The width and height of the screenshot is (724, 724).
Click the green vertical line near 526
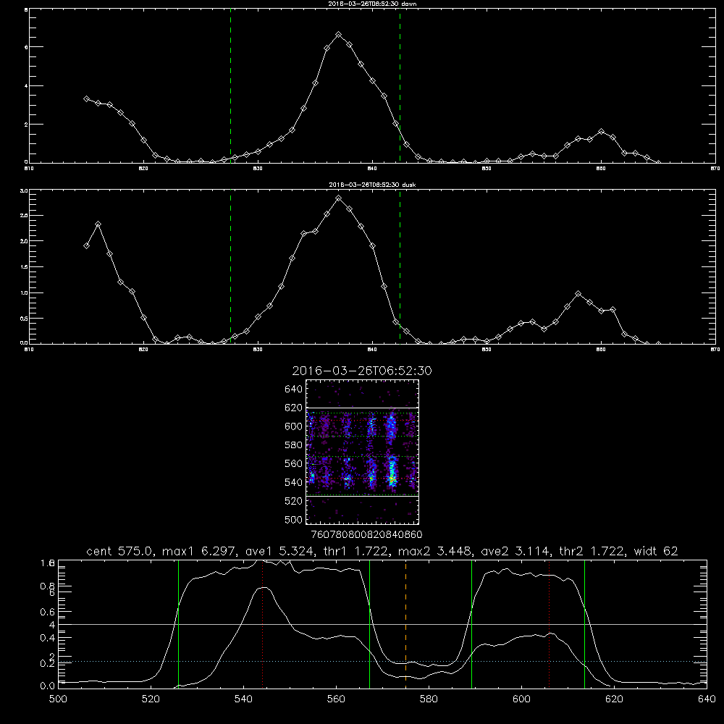(178, 623)
